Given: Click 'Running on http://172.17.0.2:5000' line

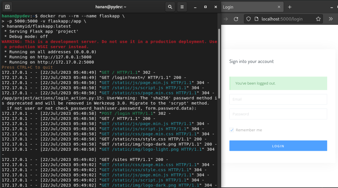Looking at the screenshot, I should [x=49, y=62].
